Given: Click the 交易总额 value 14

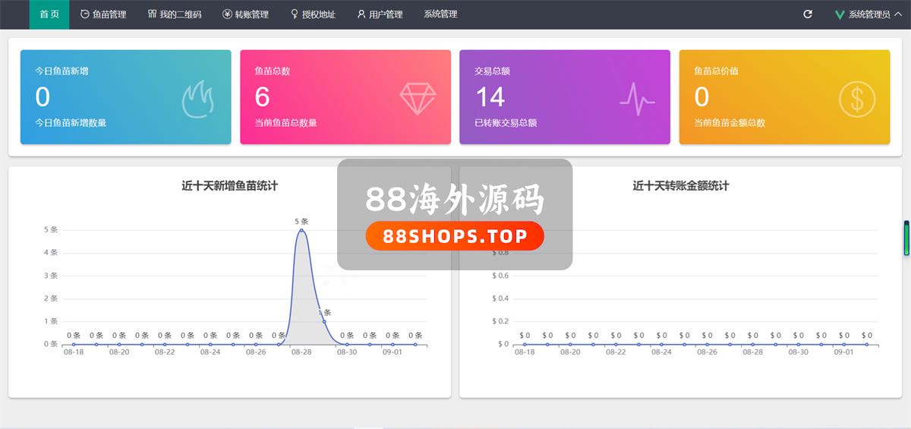Looking at the screenshot, I should point(490,97).
